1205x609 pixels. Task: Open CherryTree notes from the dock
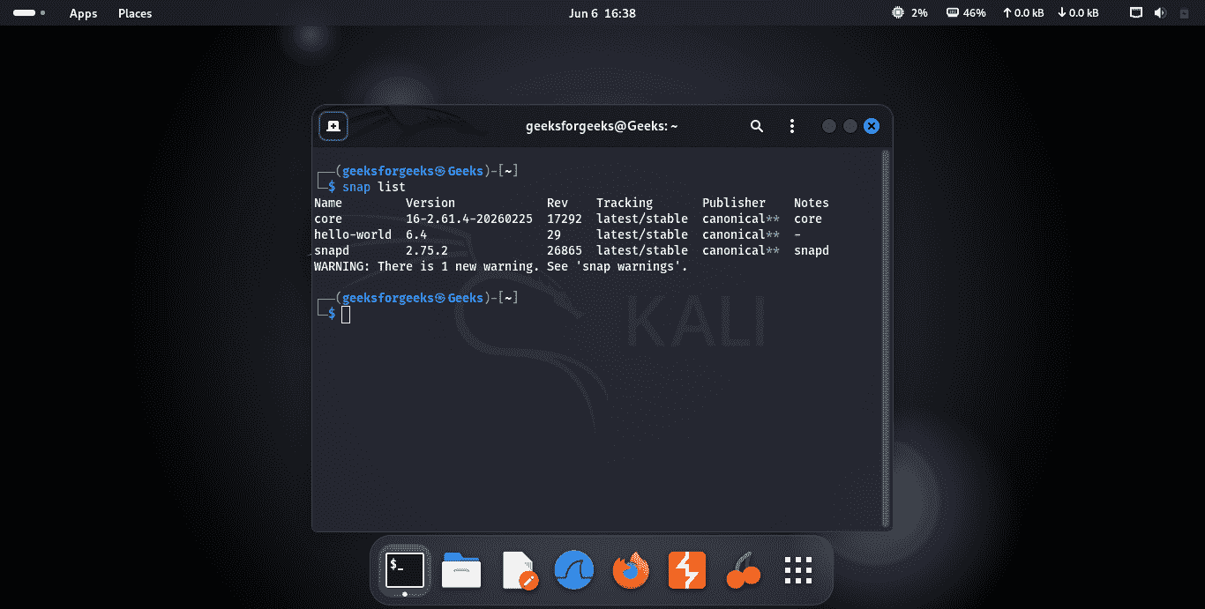(x=743, y=571)
